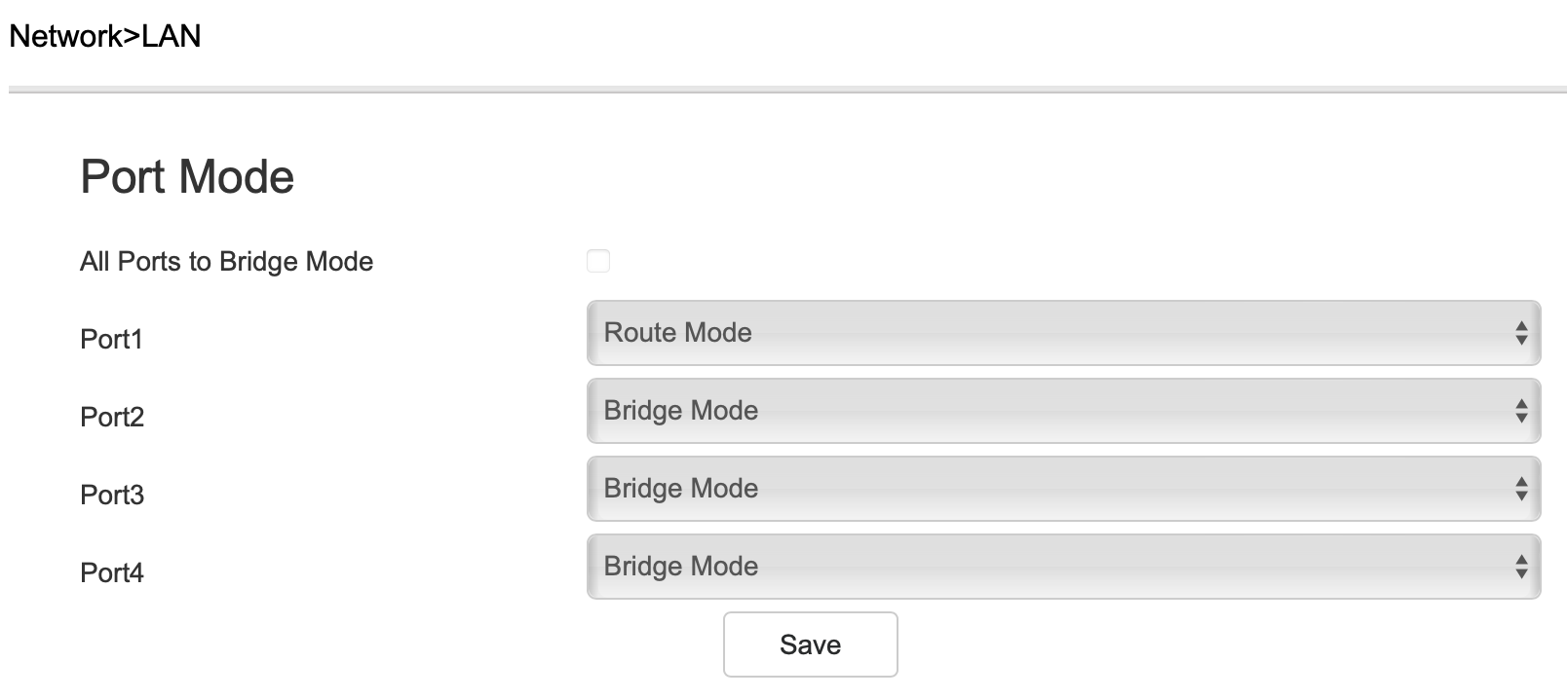
Task: Enable All Ports to Bridge Mode checkbox
Action: pos(598,261)
